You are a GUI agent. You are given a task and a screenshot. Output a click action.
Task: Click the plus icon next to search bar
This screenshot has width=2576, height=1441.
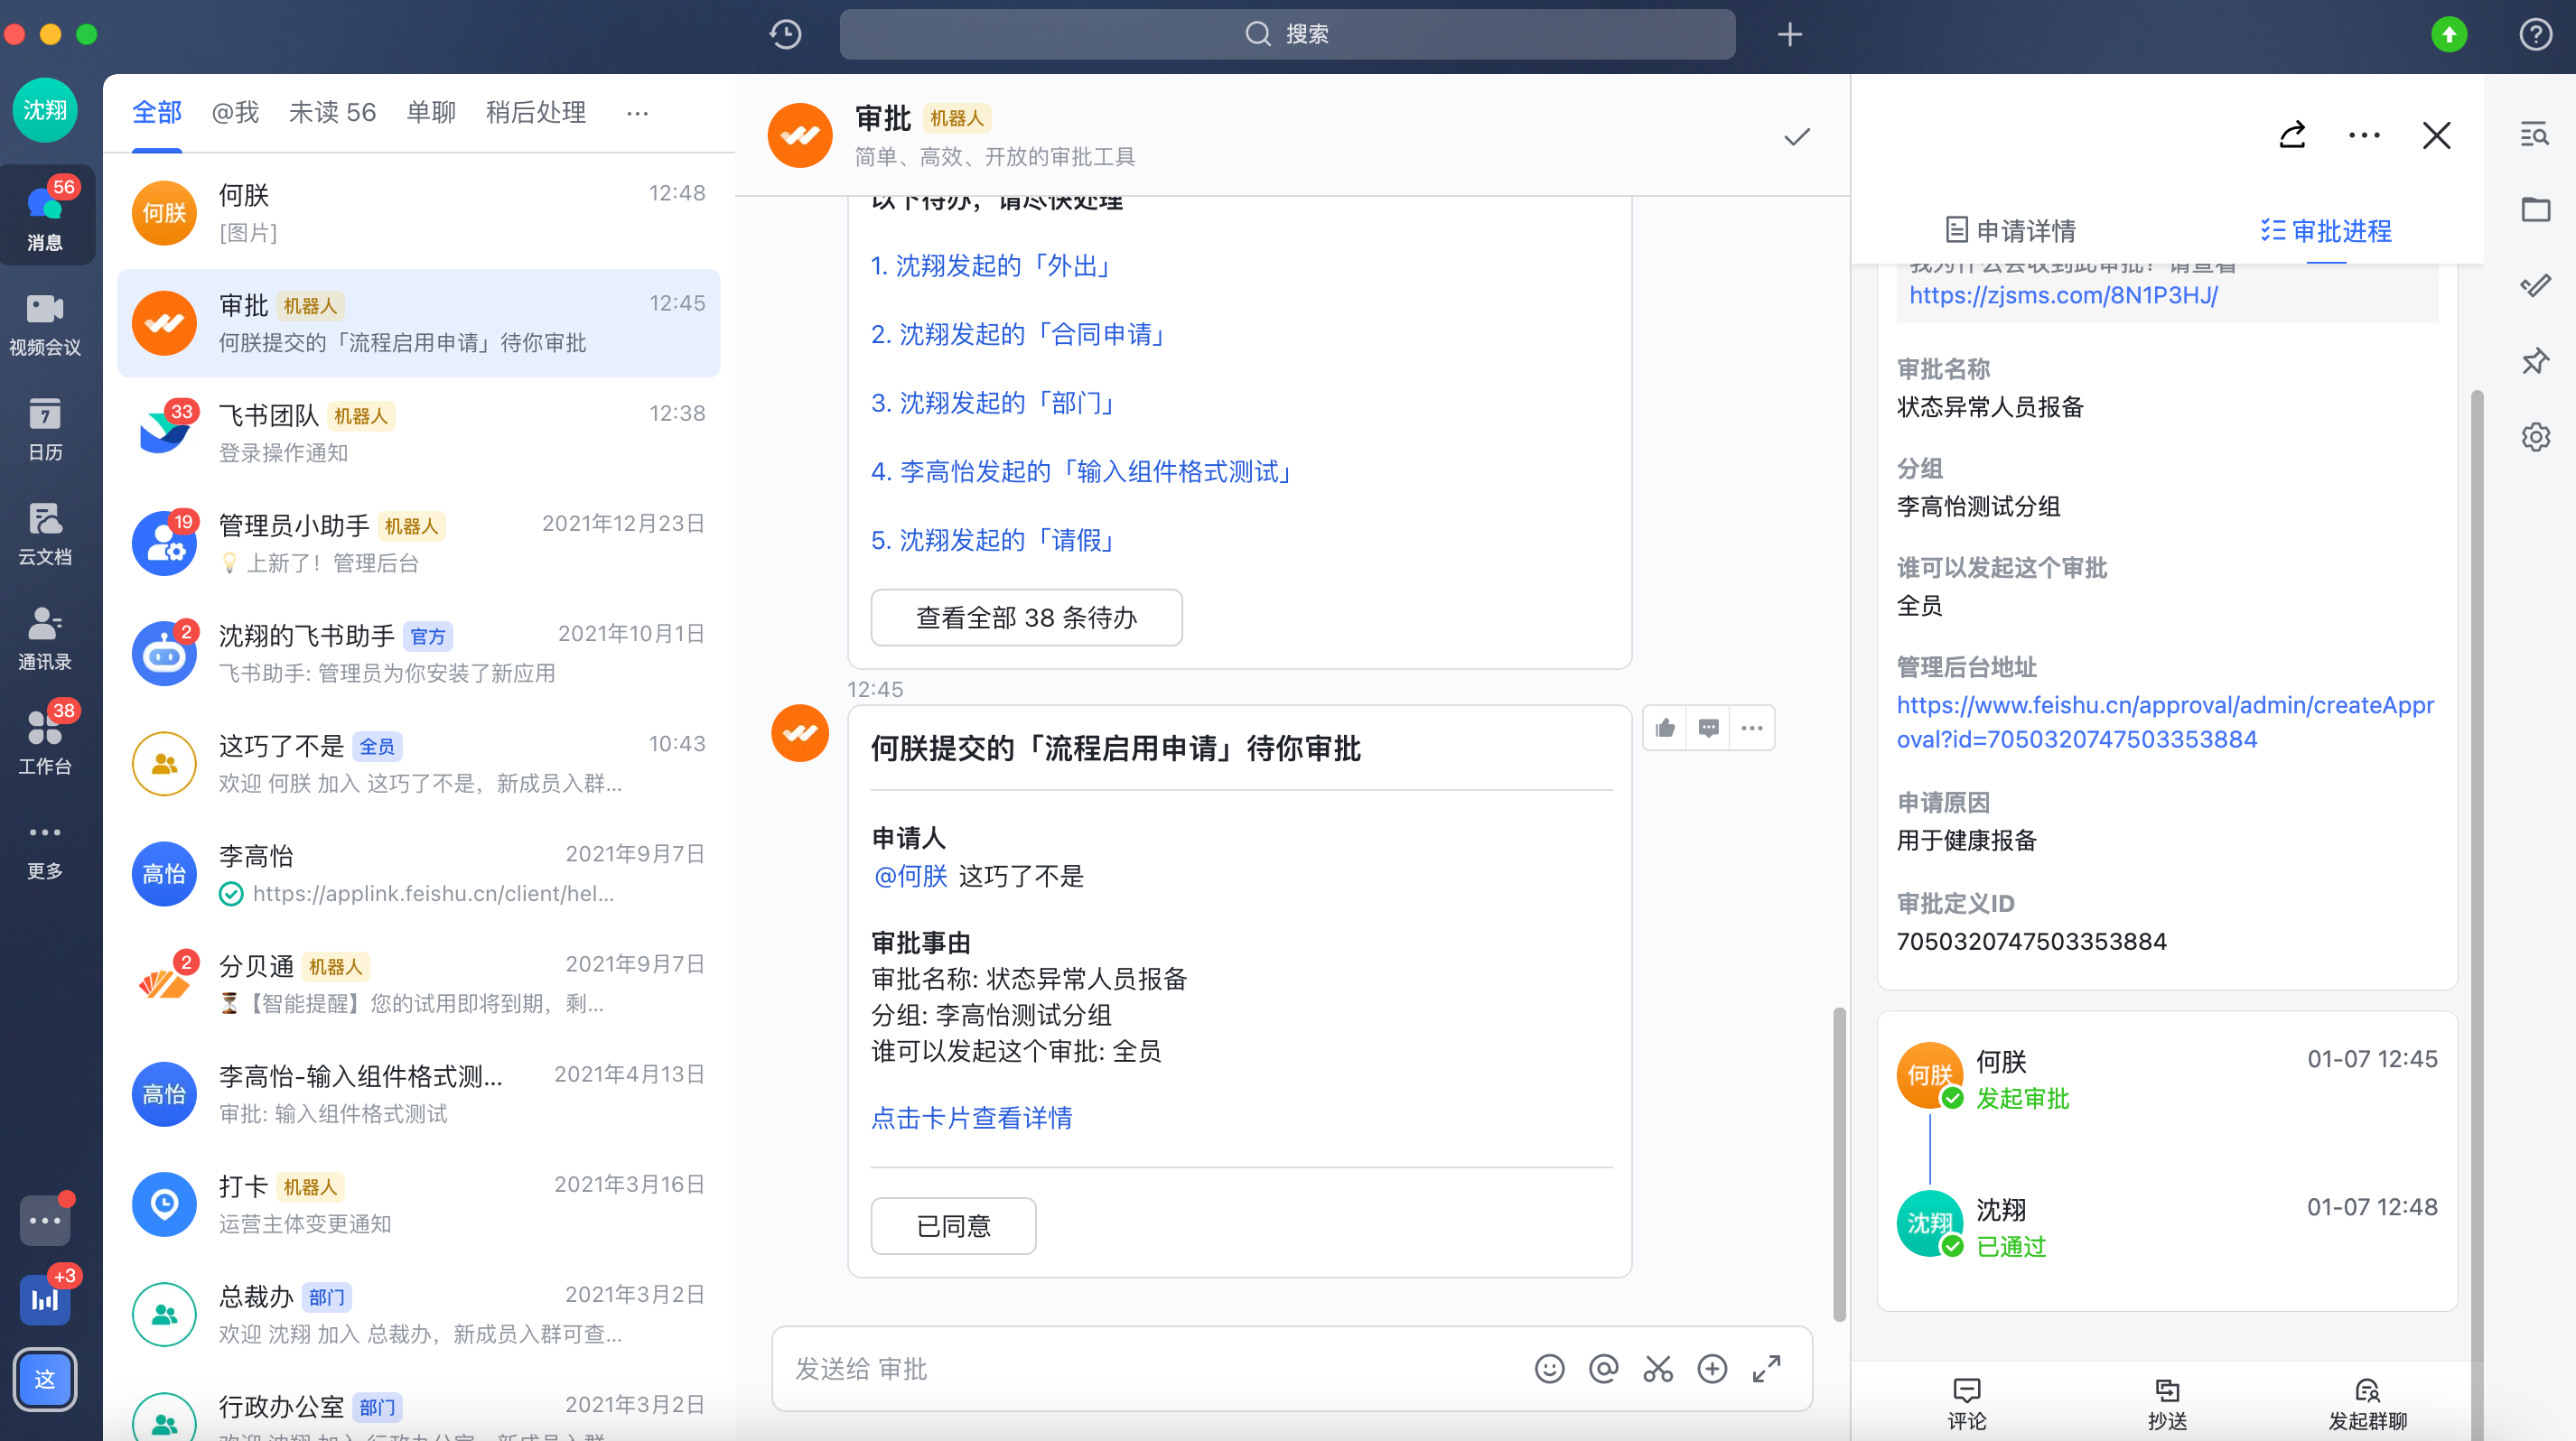[x=1789, y=34]
